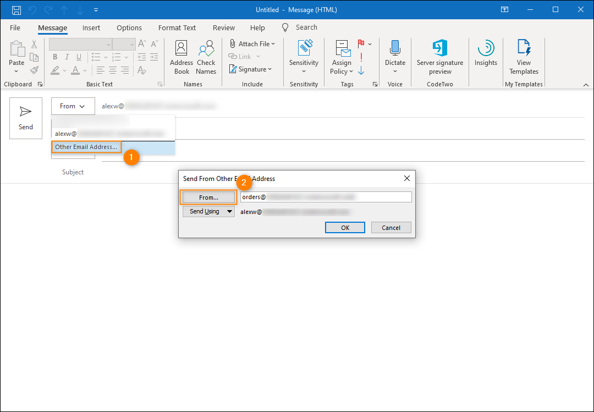Click Clear All Formatting icon

(x=142, y=70)
